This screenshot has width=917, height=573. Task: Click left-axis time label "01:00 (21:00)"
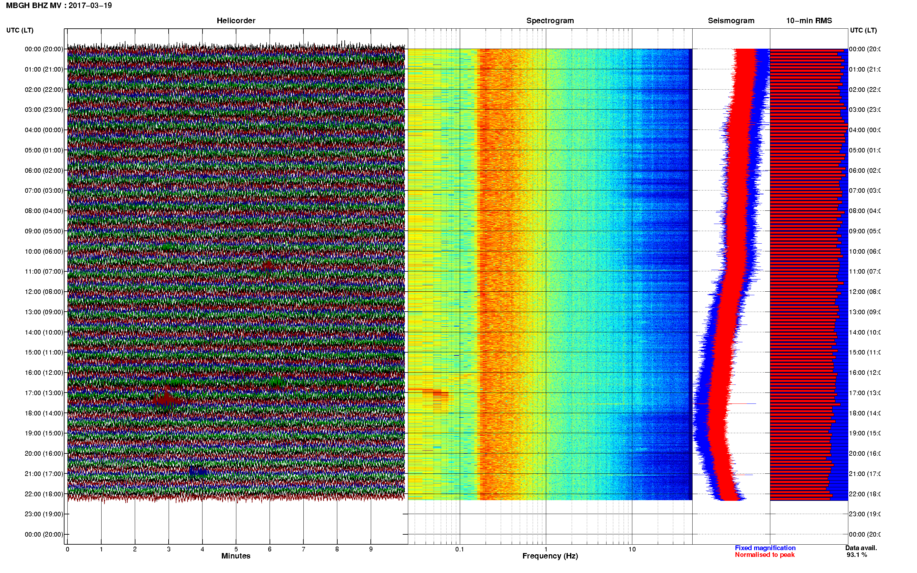click(44, 69)
